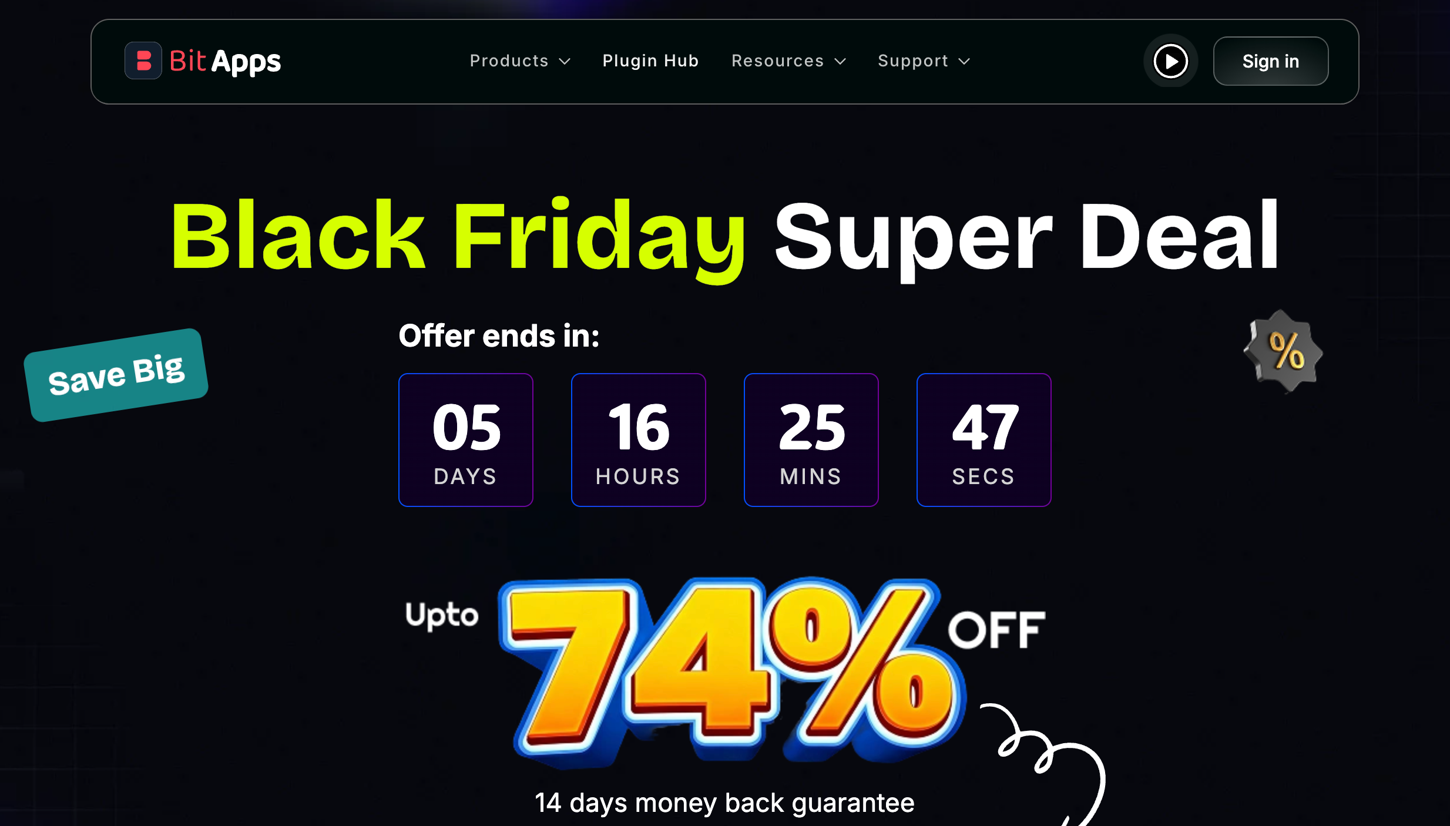Click the DAYS countdown box showing 05
Screen dimensions: 1450x826
[465, 440]
